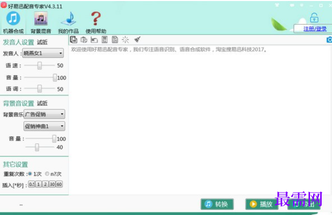
Task: Switch to 背景混音 tab
Action: point(41,22)
